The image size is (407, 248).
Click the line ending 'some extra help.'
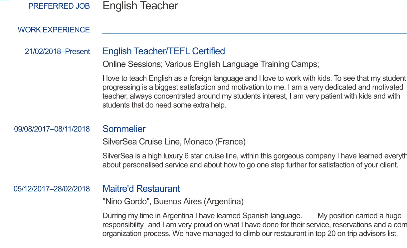point(164,105)
